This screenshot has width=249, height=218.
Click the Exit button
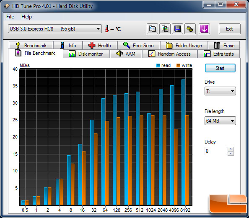pyautogui.click(x=229, y=29)
